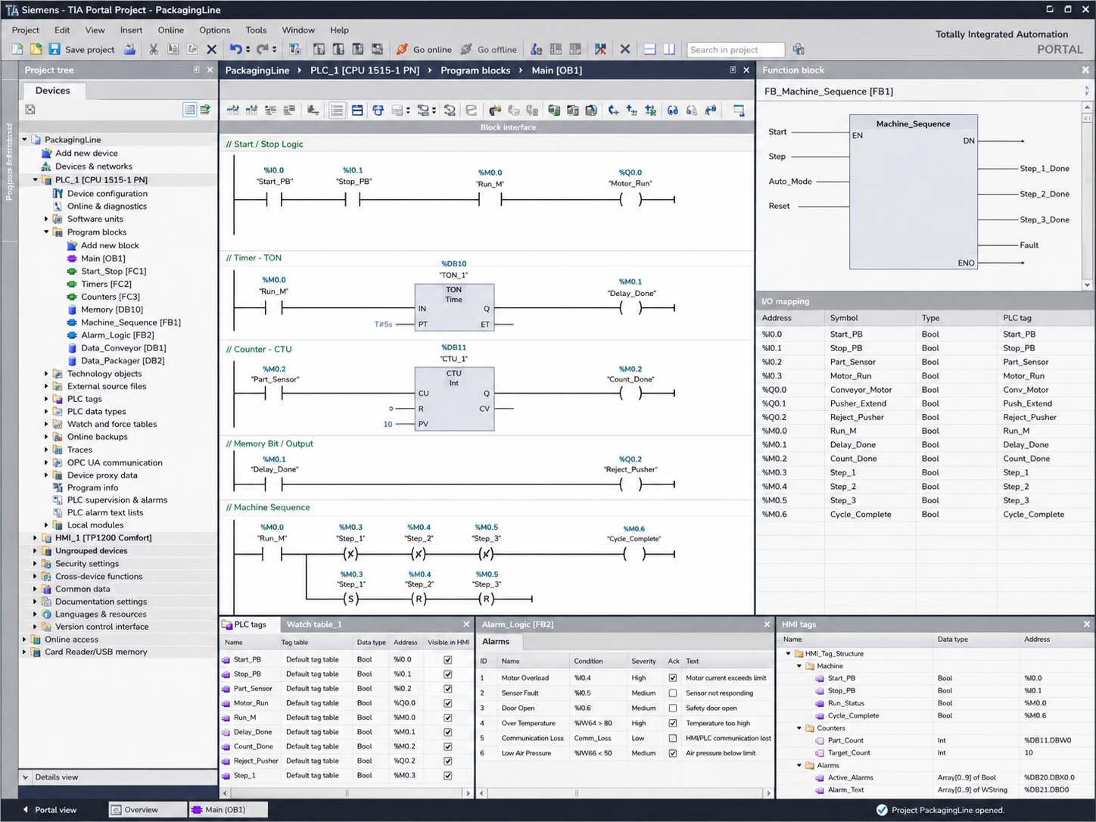The height and width of the screenshot is (822, 1096).
Task: Click the Print icon in main toolbar
Action: pyautogui.click(x=129, y=49)
